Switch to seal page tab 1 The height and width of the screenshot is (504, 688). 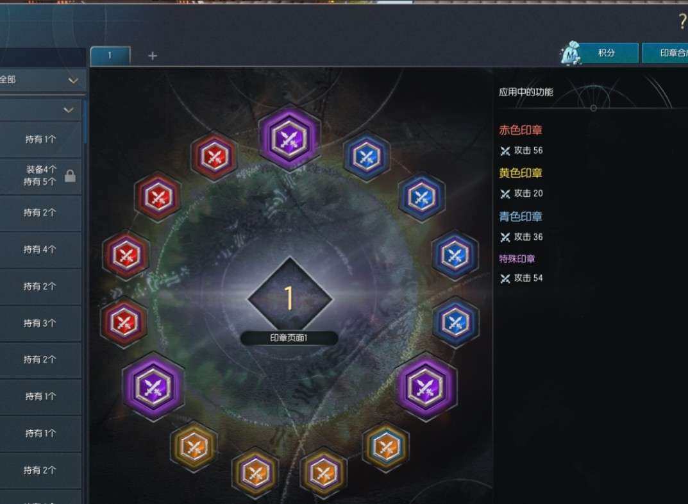110,56
